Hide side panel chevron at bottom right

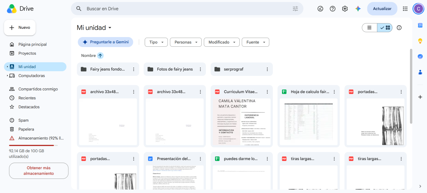pos(420,186)
